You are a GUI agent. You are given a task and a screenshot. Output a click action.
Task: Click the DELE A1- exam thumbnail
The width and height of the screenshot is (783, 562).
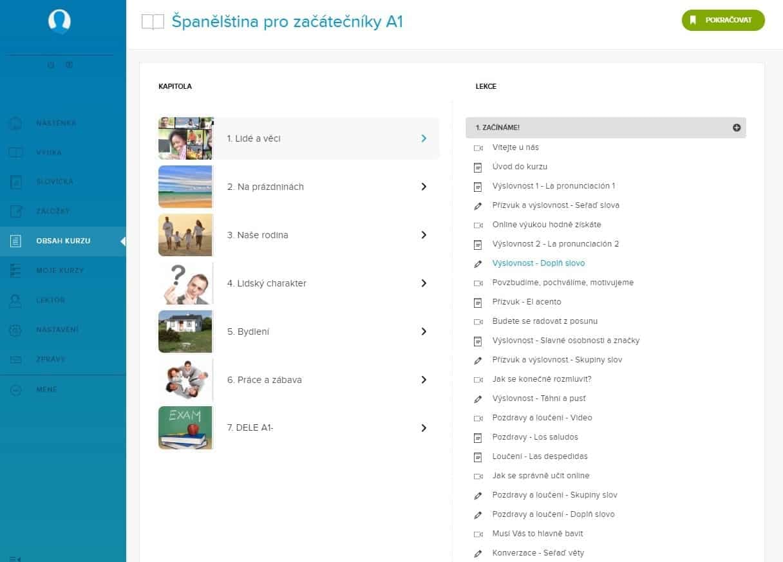pyautogui.click(x=185, y=428)
